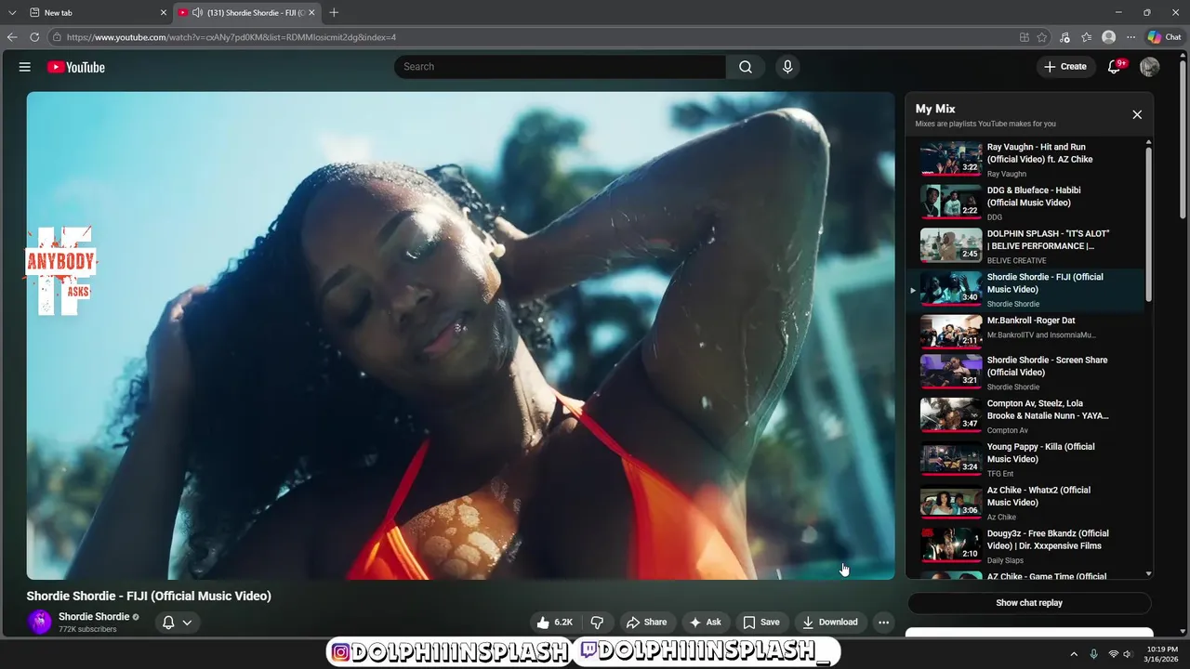Play Ray Vaughn - Hit and Run thumbnail
This screenshot has height=669, width=1190.
click(x=951, y=159)
